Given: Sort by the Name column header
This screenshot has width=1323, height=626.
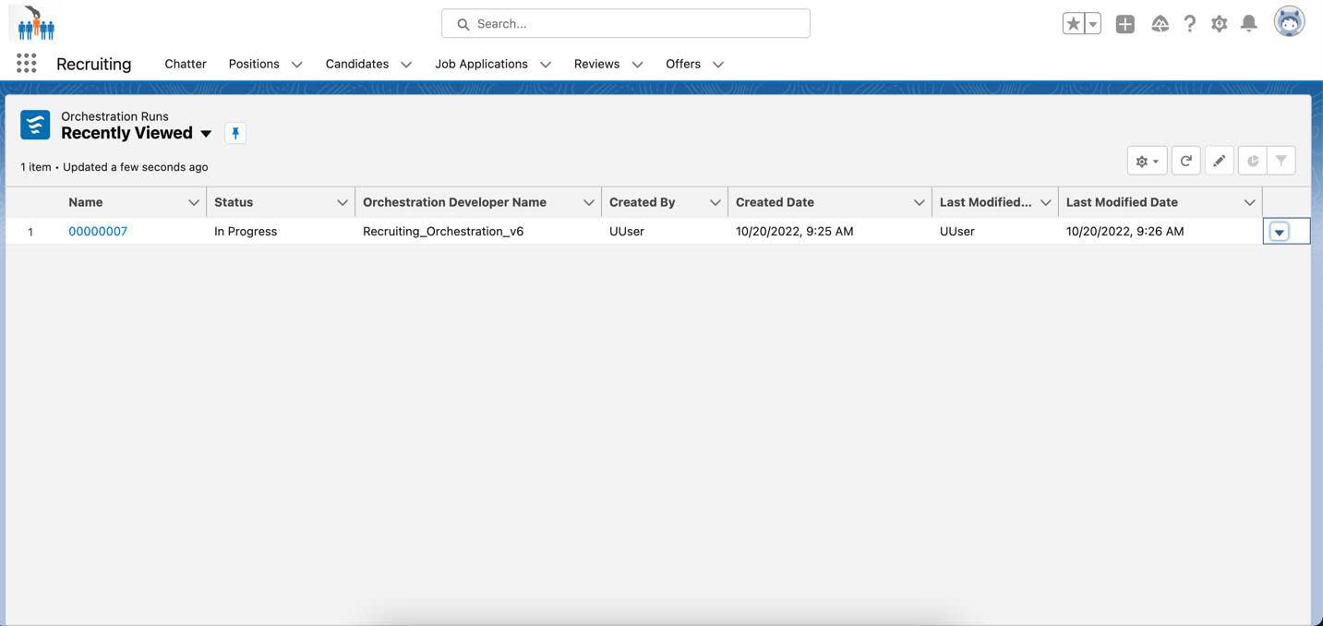Looking at the screenshot, I should [86, 202].
